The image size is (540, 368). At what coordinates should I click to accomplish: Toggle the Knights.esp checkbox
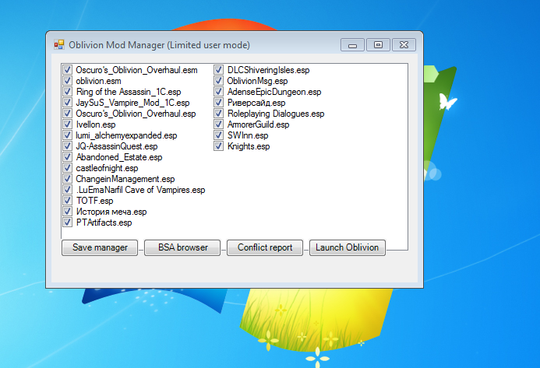point(218,146)
